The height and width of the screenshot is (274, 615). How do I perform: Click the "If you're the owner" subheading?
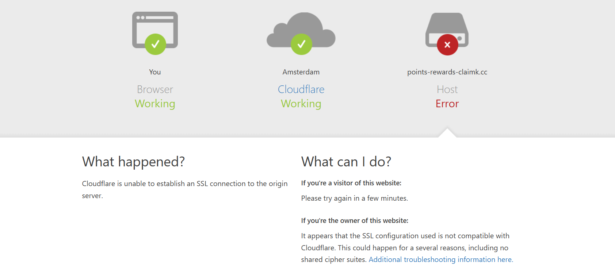pos(355,220)
